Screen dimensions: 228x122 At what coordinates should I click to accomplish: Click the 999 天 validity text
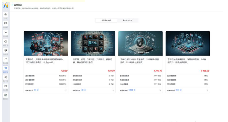coord(179,90)
